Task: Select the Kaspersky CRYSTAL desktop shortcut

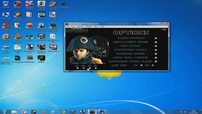Action: (29, 5)
